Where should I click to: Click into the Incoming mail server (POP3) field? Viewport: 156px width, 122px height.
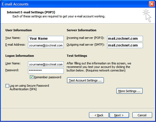pyautogui.click(x=125, y=39)
